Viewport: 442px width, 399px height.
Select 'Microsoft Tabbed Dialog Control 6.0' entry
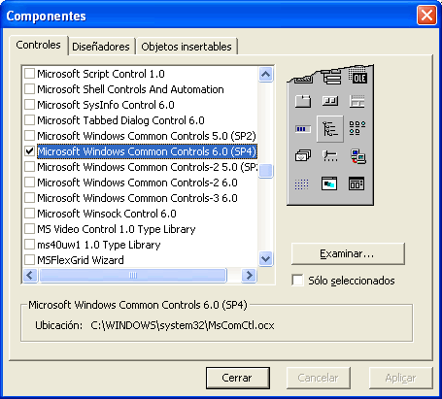(x=120, y=120)
